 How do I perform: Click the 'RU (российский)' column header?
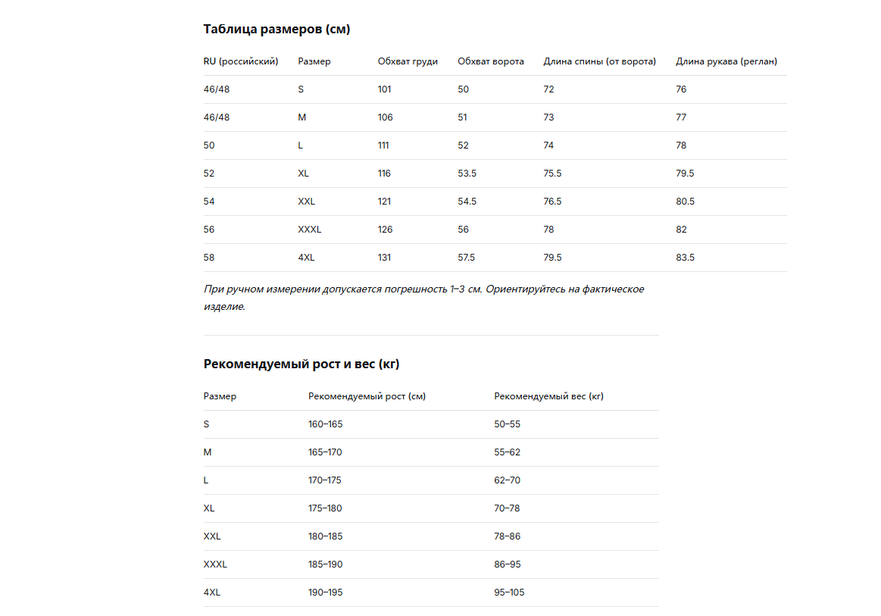[x=240, y=61]
